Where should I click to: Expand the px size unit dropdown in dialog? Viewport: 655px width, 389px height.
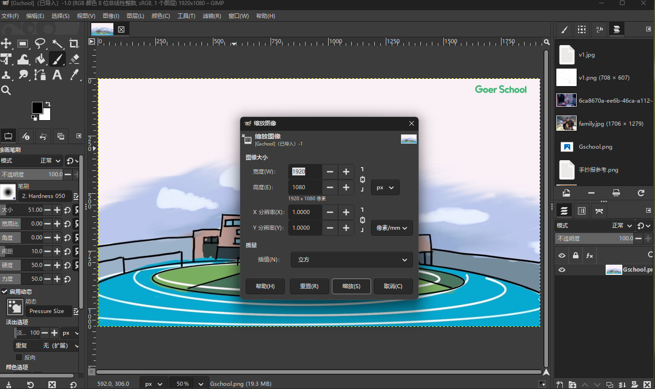(x=385, y=187)
